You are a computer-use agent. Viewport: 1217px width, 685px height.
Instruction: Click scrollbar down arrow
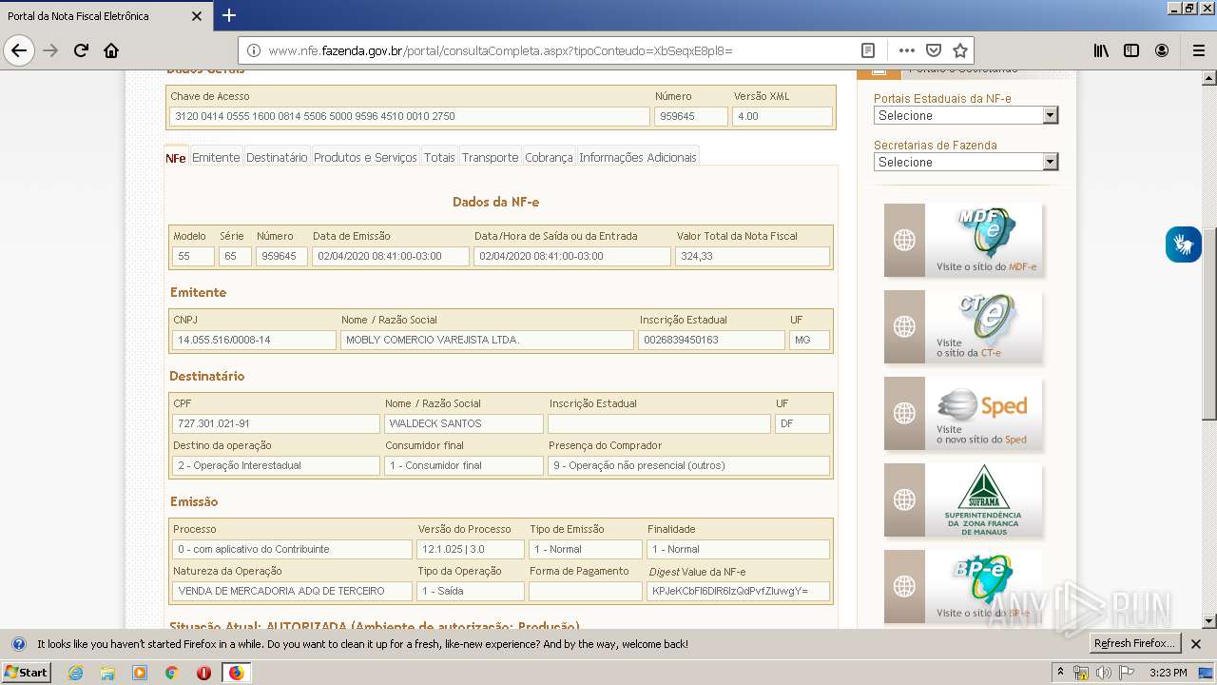point(1209,621)
